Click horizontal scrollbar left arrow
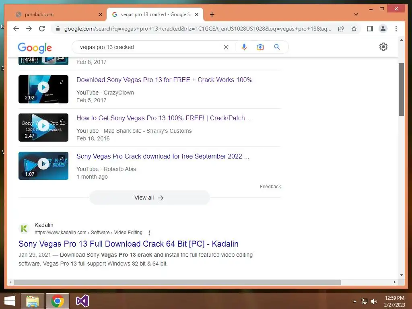Image resolution: width=412 pixels, height=309 pixels. (x=10, y=282)
